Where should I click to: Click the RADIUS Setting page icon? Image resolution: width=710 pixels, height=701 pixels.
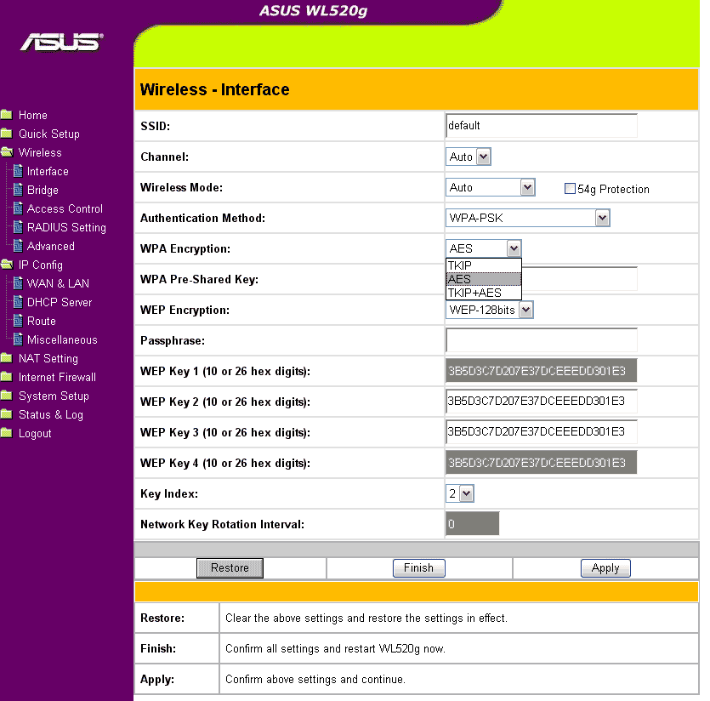[18, 227]
